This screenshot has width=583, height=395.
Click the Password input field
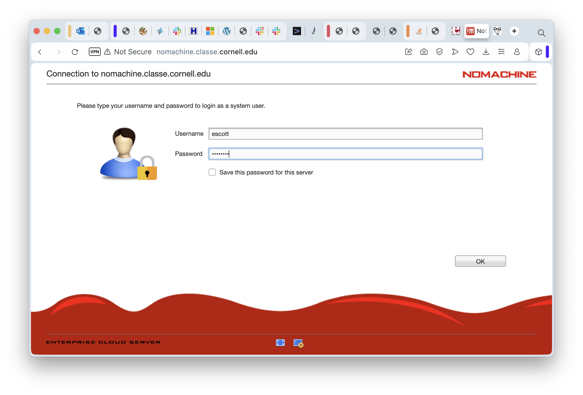tap(345, 154)
